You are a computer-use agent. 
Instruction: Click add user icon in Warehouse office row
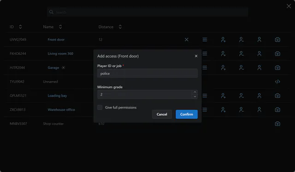click(223, 110)
